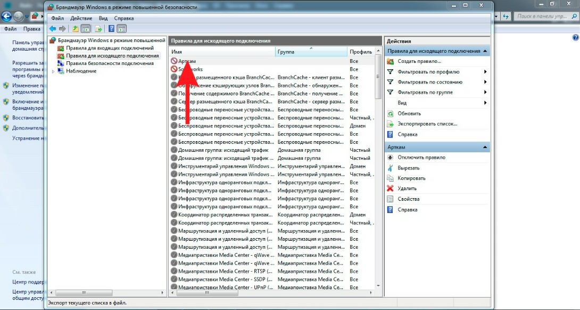Click the Свойства sheet icon

[390, 199]
